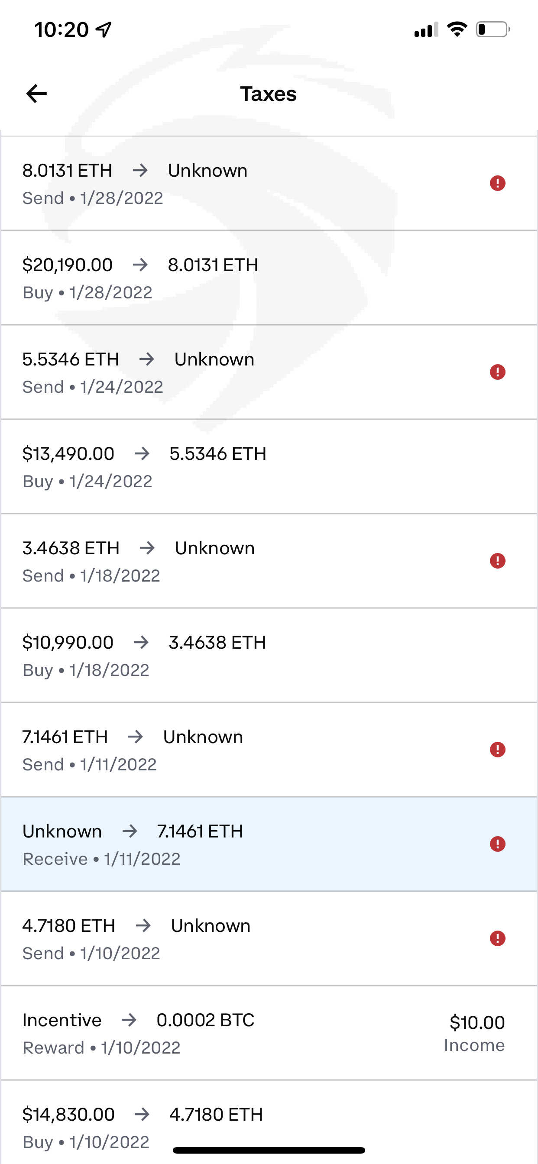Tap the red alert icon on the 5.5346 ETH send

(x=497, y=372)
